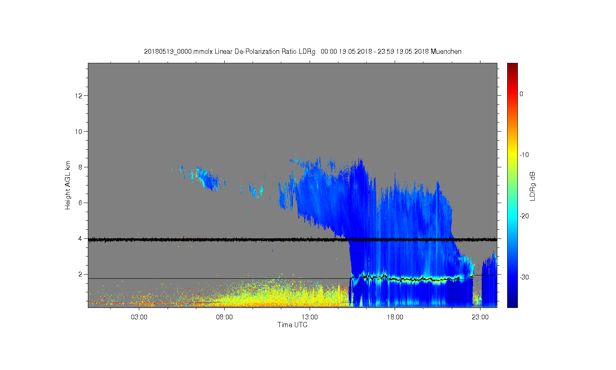
Task: Click the dark blue bottom of the colorbar
Action: 513,302
